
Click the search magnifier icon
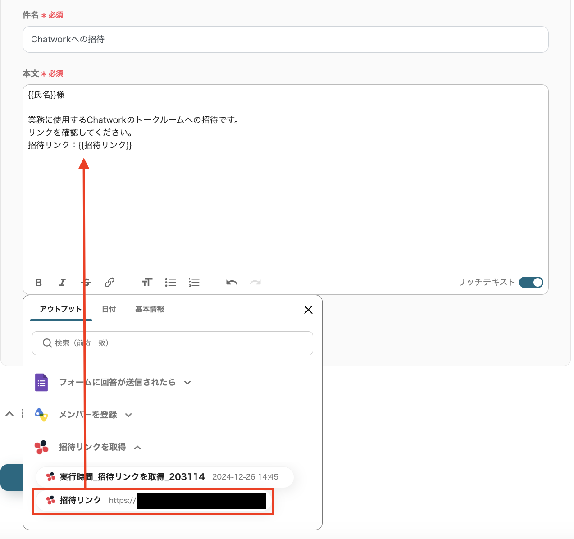[x=47, y=343]
